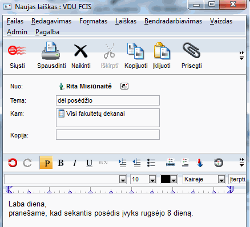Screen dimensions: 250x227
Task: Increase paragraph indent
Action: [x=122, y=163]
